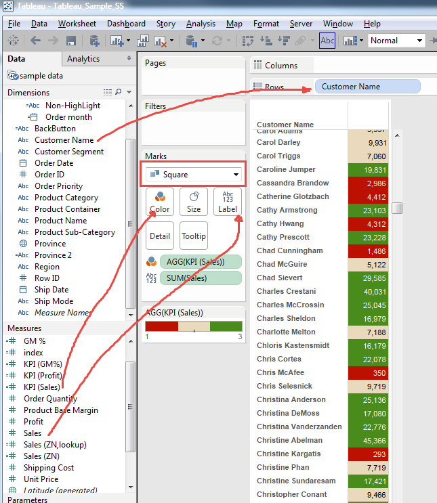Click the Caroline Jumper row label
The image size is (437, 503).
(286, 169)
